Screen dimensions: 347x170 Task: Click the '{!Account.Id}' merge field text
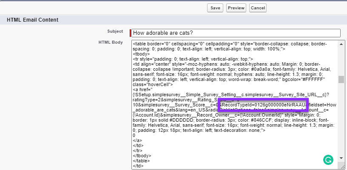click(146, 115)
